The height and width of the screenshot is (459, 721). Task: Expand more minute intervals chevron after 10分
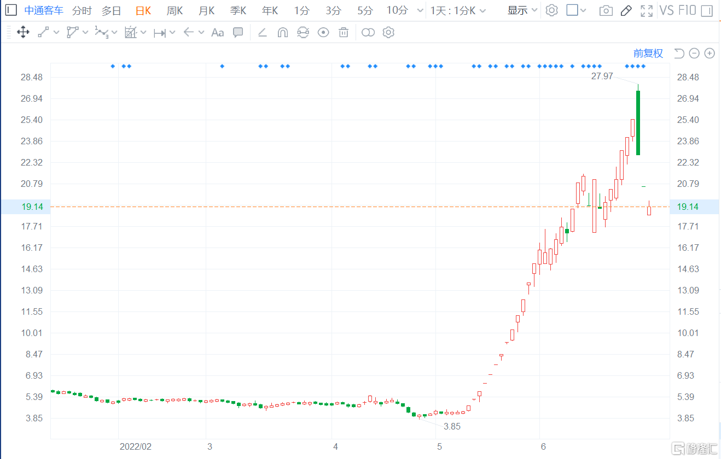coord(420,10)
